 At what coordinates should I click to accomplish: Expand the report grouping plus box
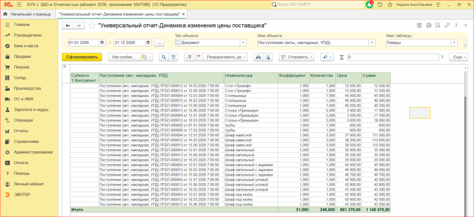click(x=64, y=67)
